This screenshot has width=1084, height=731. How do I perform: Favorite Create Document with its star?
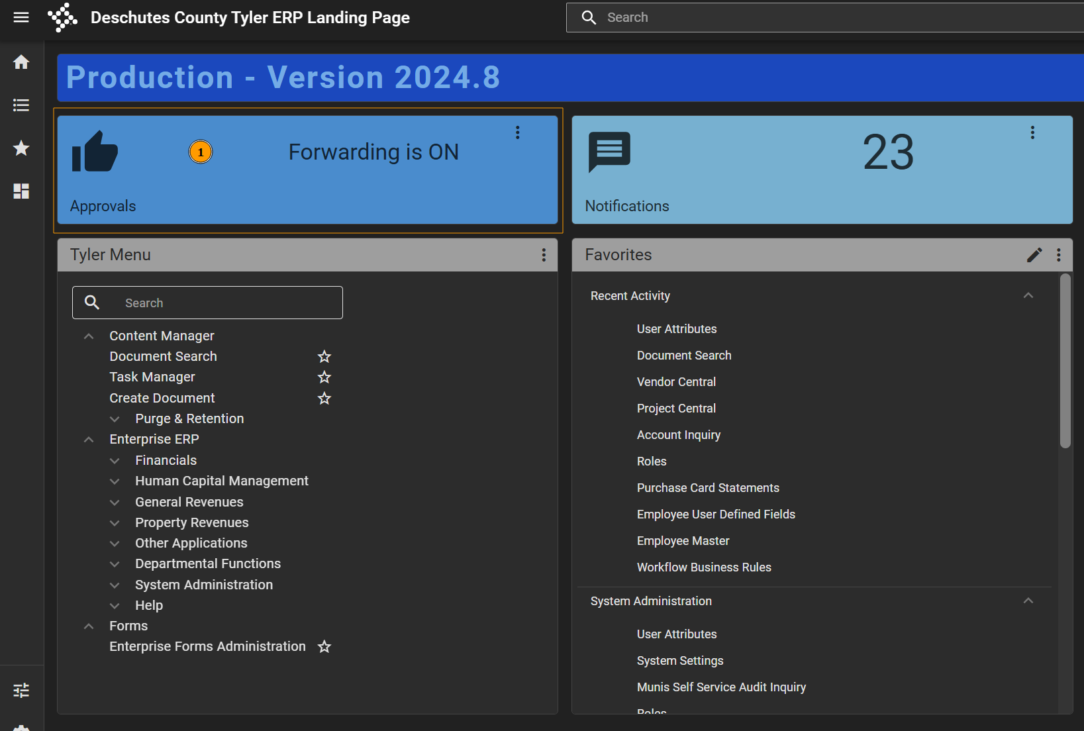click(x=324, y=399)
